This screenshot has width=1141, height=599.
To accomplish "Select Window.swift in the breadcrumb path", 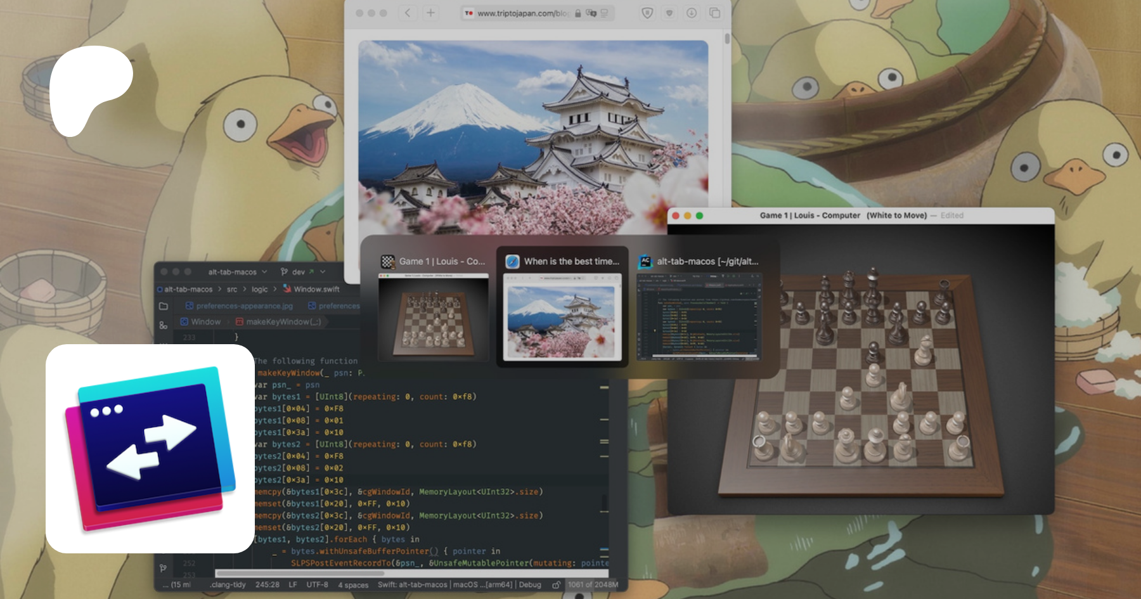I will pyautogui.click(x=316, y=289).
